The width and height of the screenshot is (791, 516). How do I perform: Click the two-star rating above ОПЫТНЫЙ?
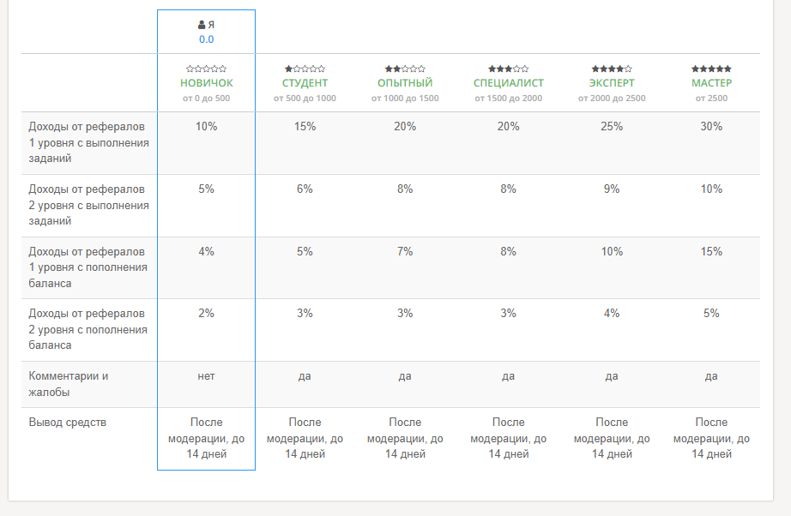(405, 69)
